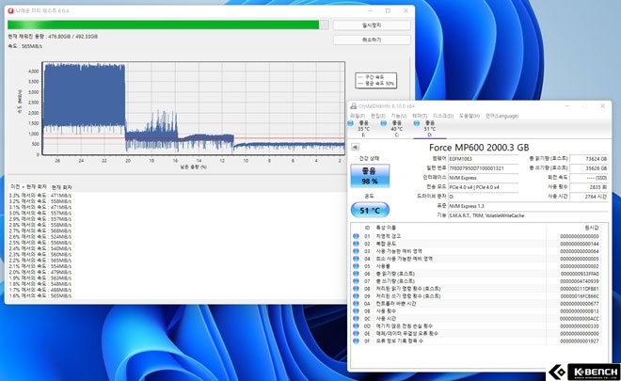Click the status orb for attribute 0F
This screenshot has height=381, width=621.
pyautogui.click(x=356, y=341)
